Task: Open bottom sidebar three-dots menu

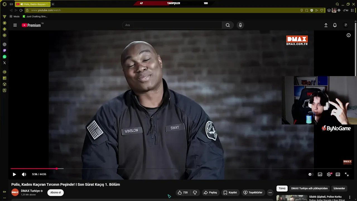Action: click(4, 198)
